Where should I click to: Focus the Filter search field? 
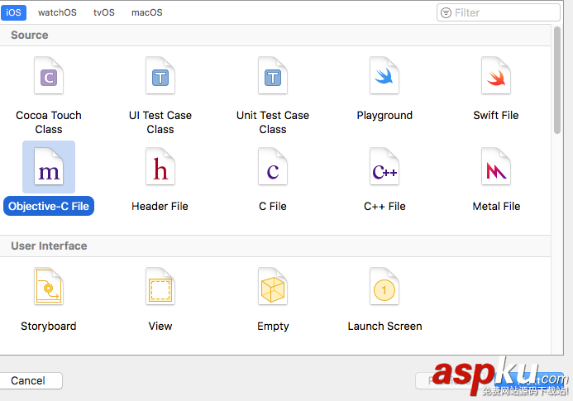coord(498,12)
